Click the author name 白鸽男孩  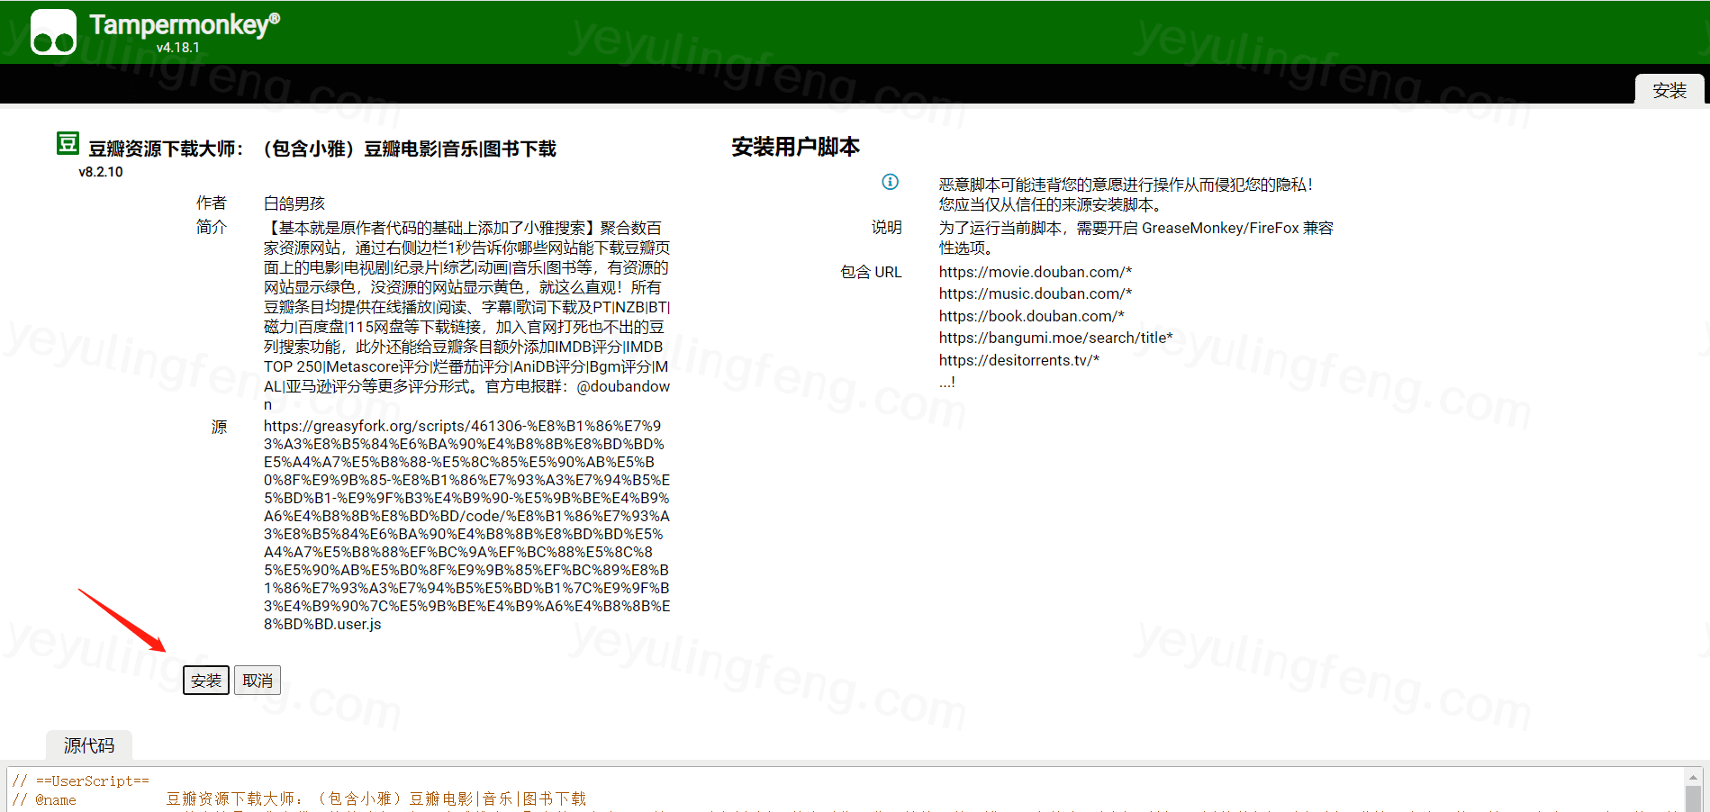pyautogui.click(x=294, y=203)
